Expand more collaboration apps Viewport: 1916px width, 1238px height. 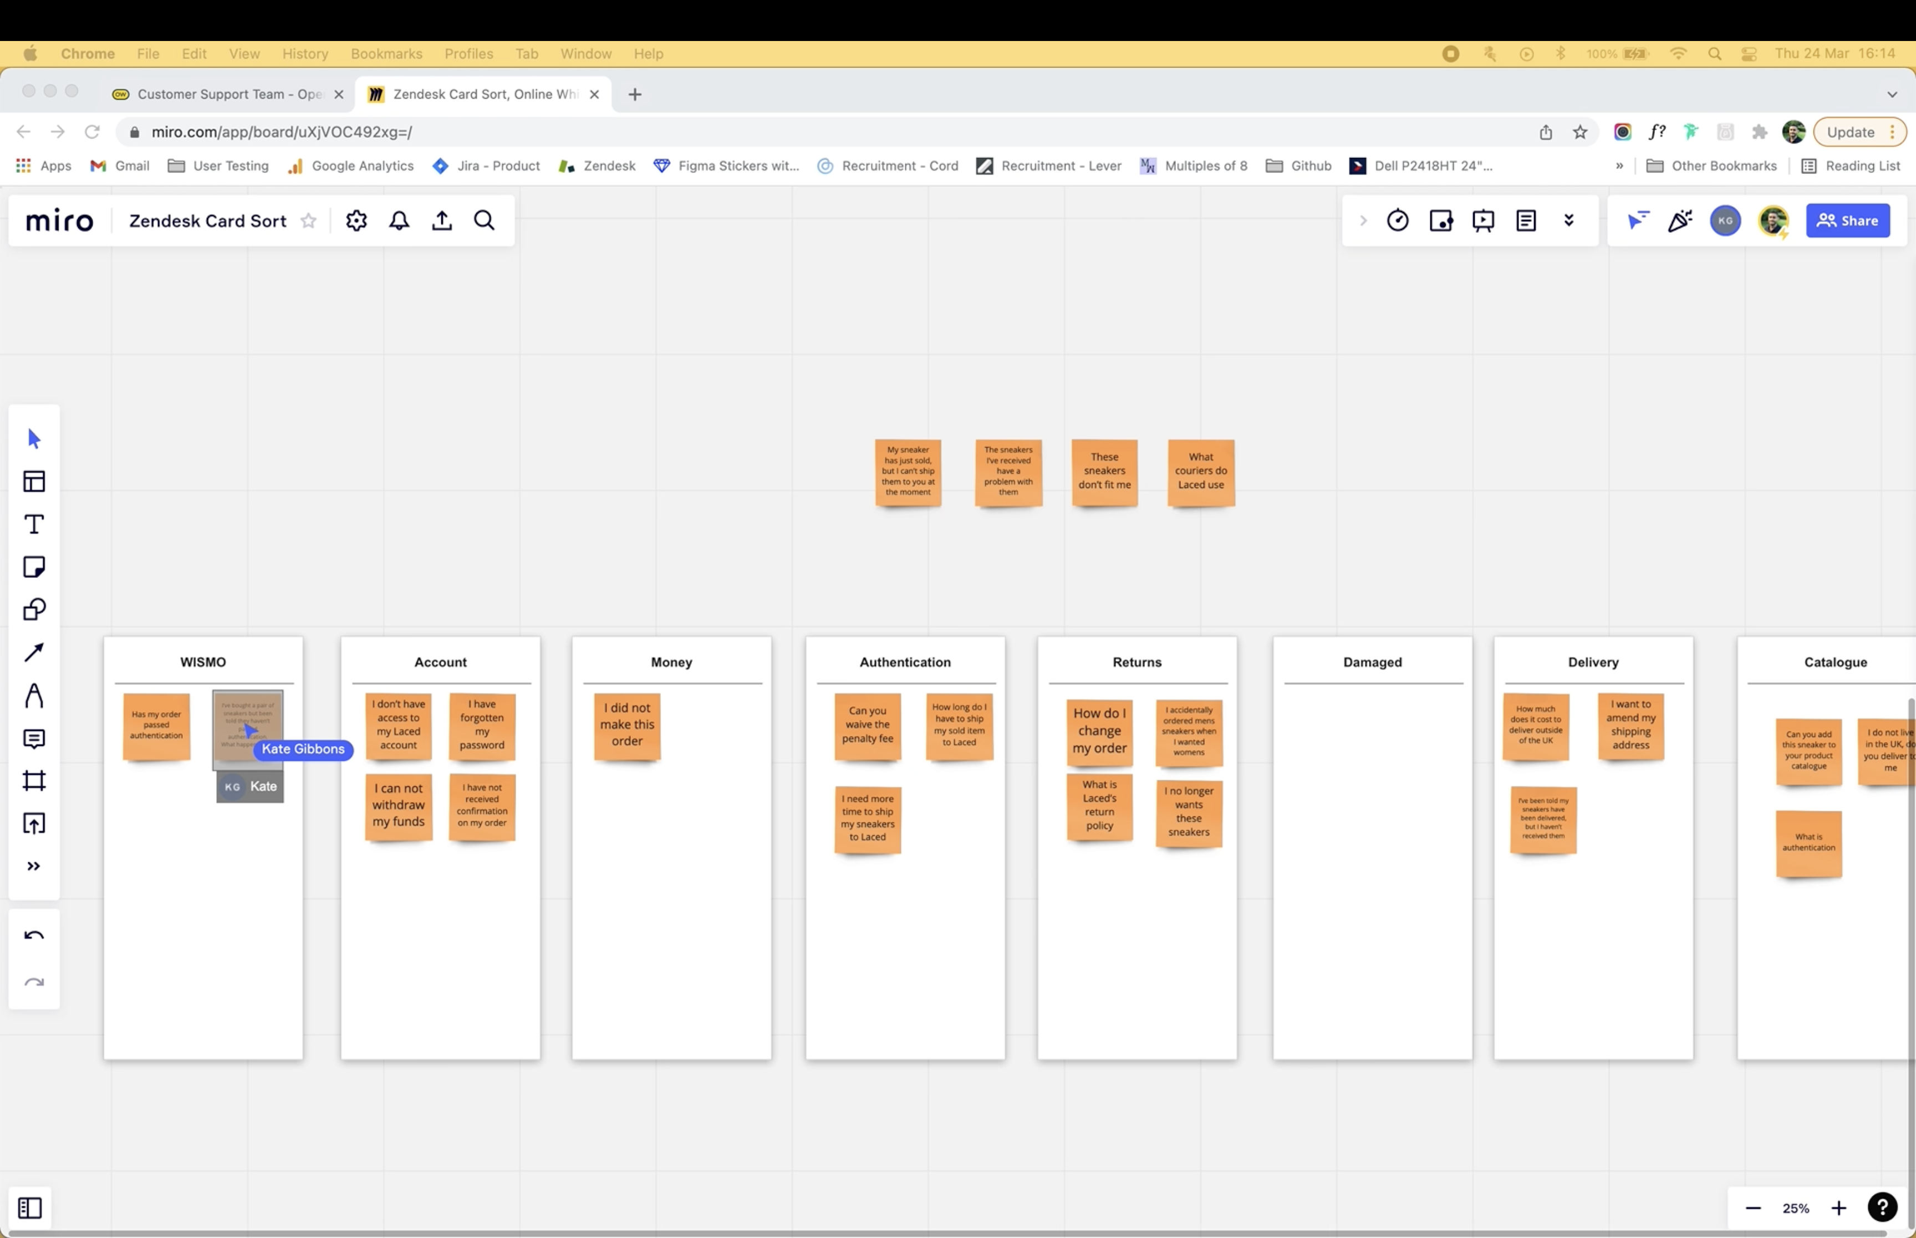coord(1568,220)
